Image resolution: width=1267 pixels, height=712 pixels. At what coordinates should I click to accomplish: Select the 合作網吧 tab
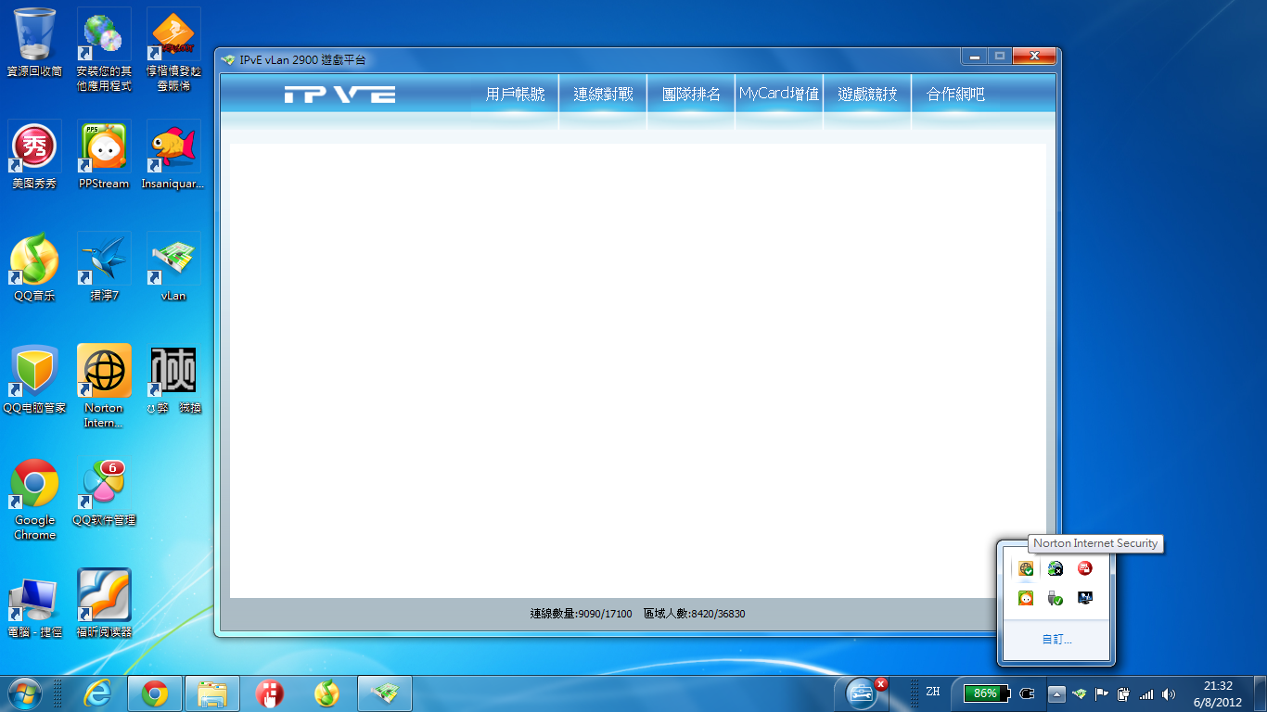tap(955, 94)
